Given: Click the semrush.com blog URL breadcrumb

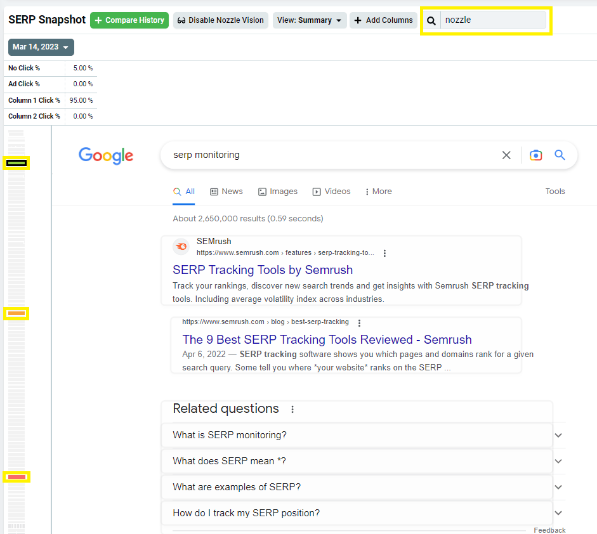Looking at the screenshot, I should pos(265,322).
